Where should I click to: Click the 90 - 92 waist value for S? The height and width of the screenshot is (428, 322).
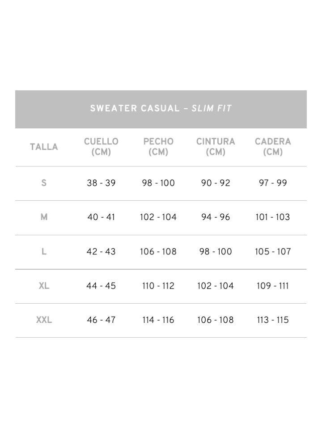pos(216,183)
